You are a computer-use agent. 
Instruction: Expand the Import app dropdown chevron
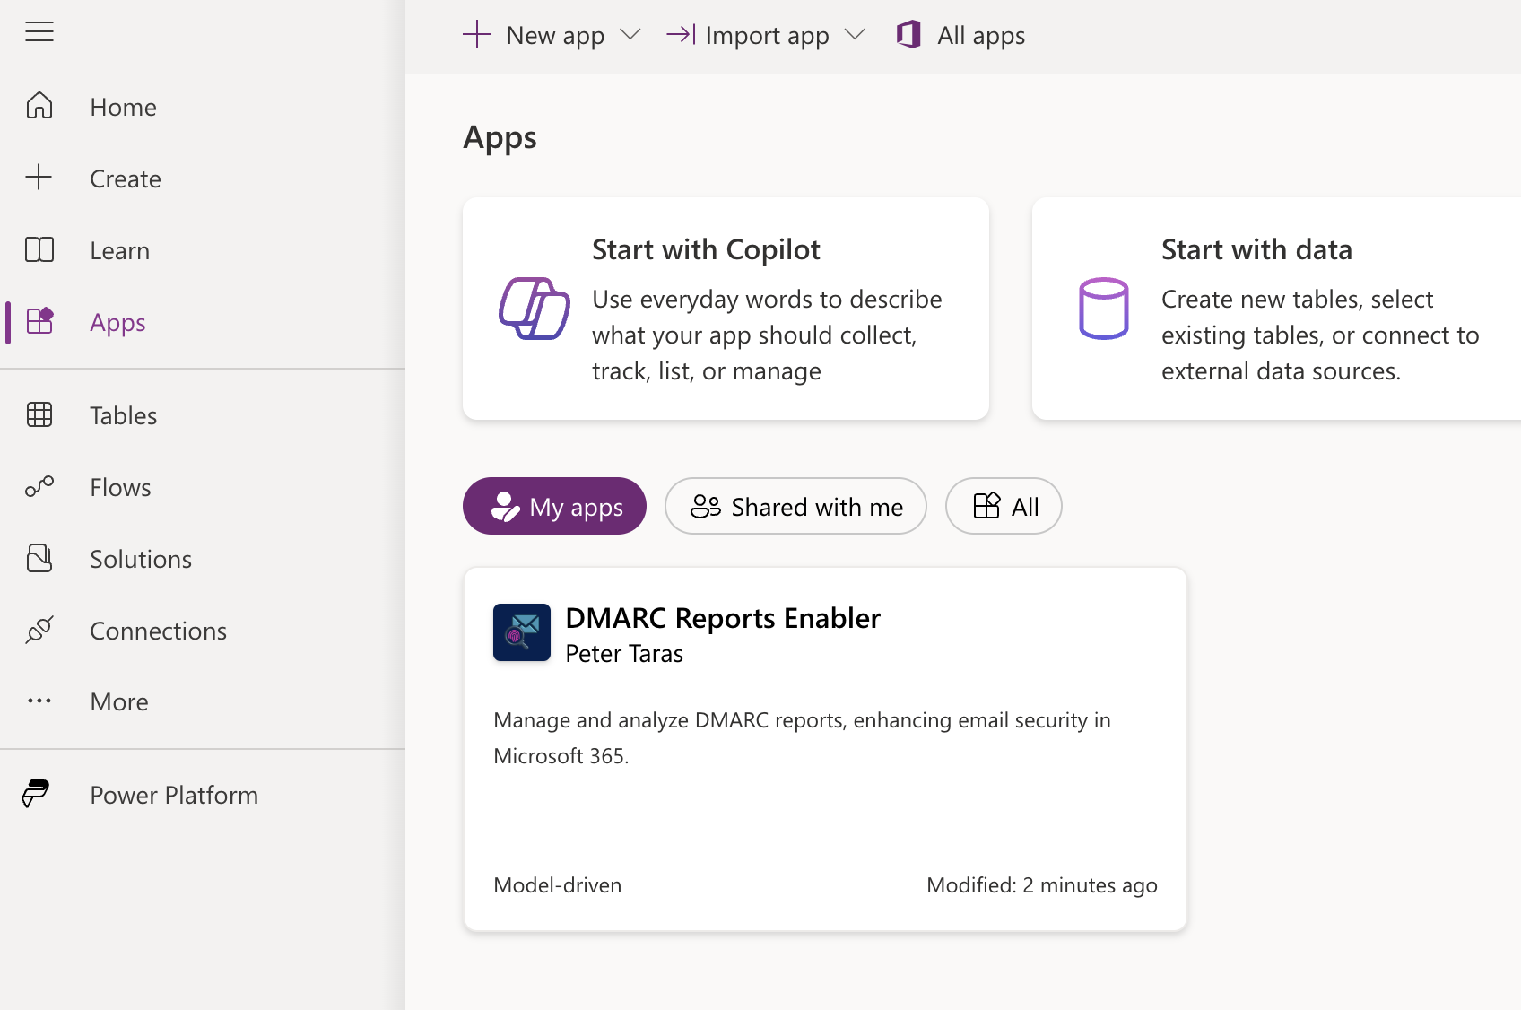click(x=855, y=35)
